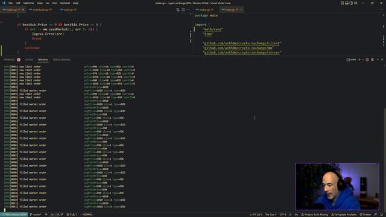Click the synchronize changes icon in status bar
Viewport: 386px width, 217px height.
pyautogui.click(x=46, y=215)
